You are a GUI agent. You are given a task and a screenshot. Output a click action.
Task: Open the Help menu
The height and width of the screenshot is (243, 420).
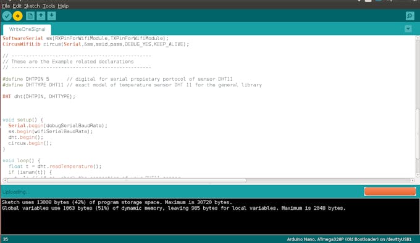(x=63, y=6)
